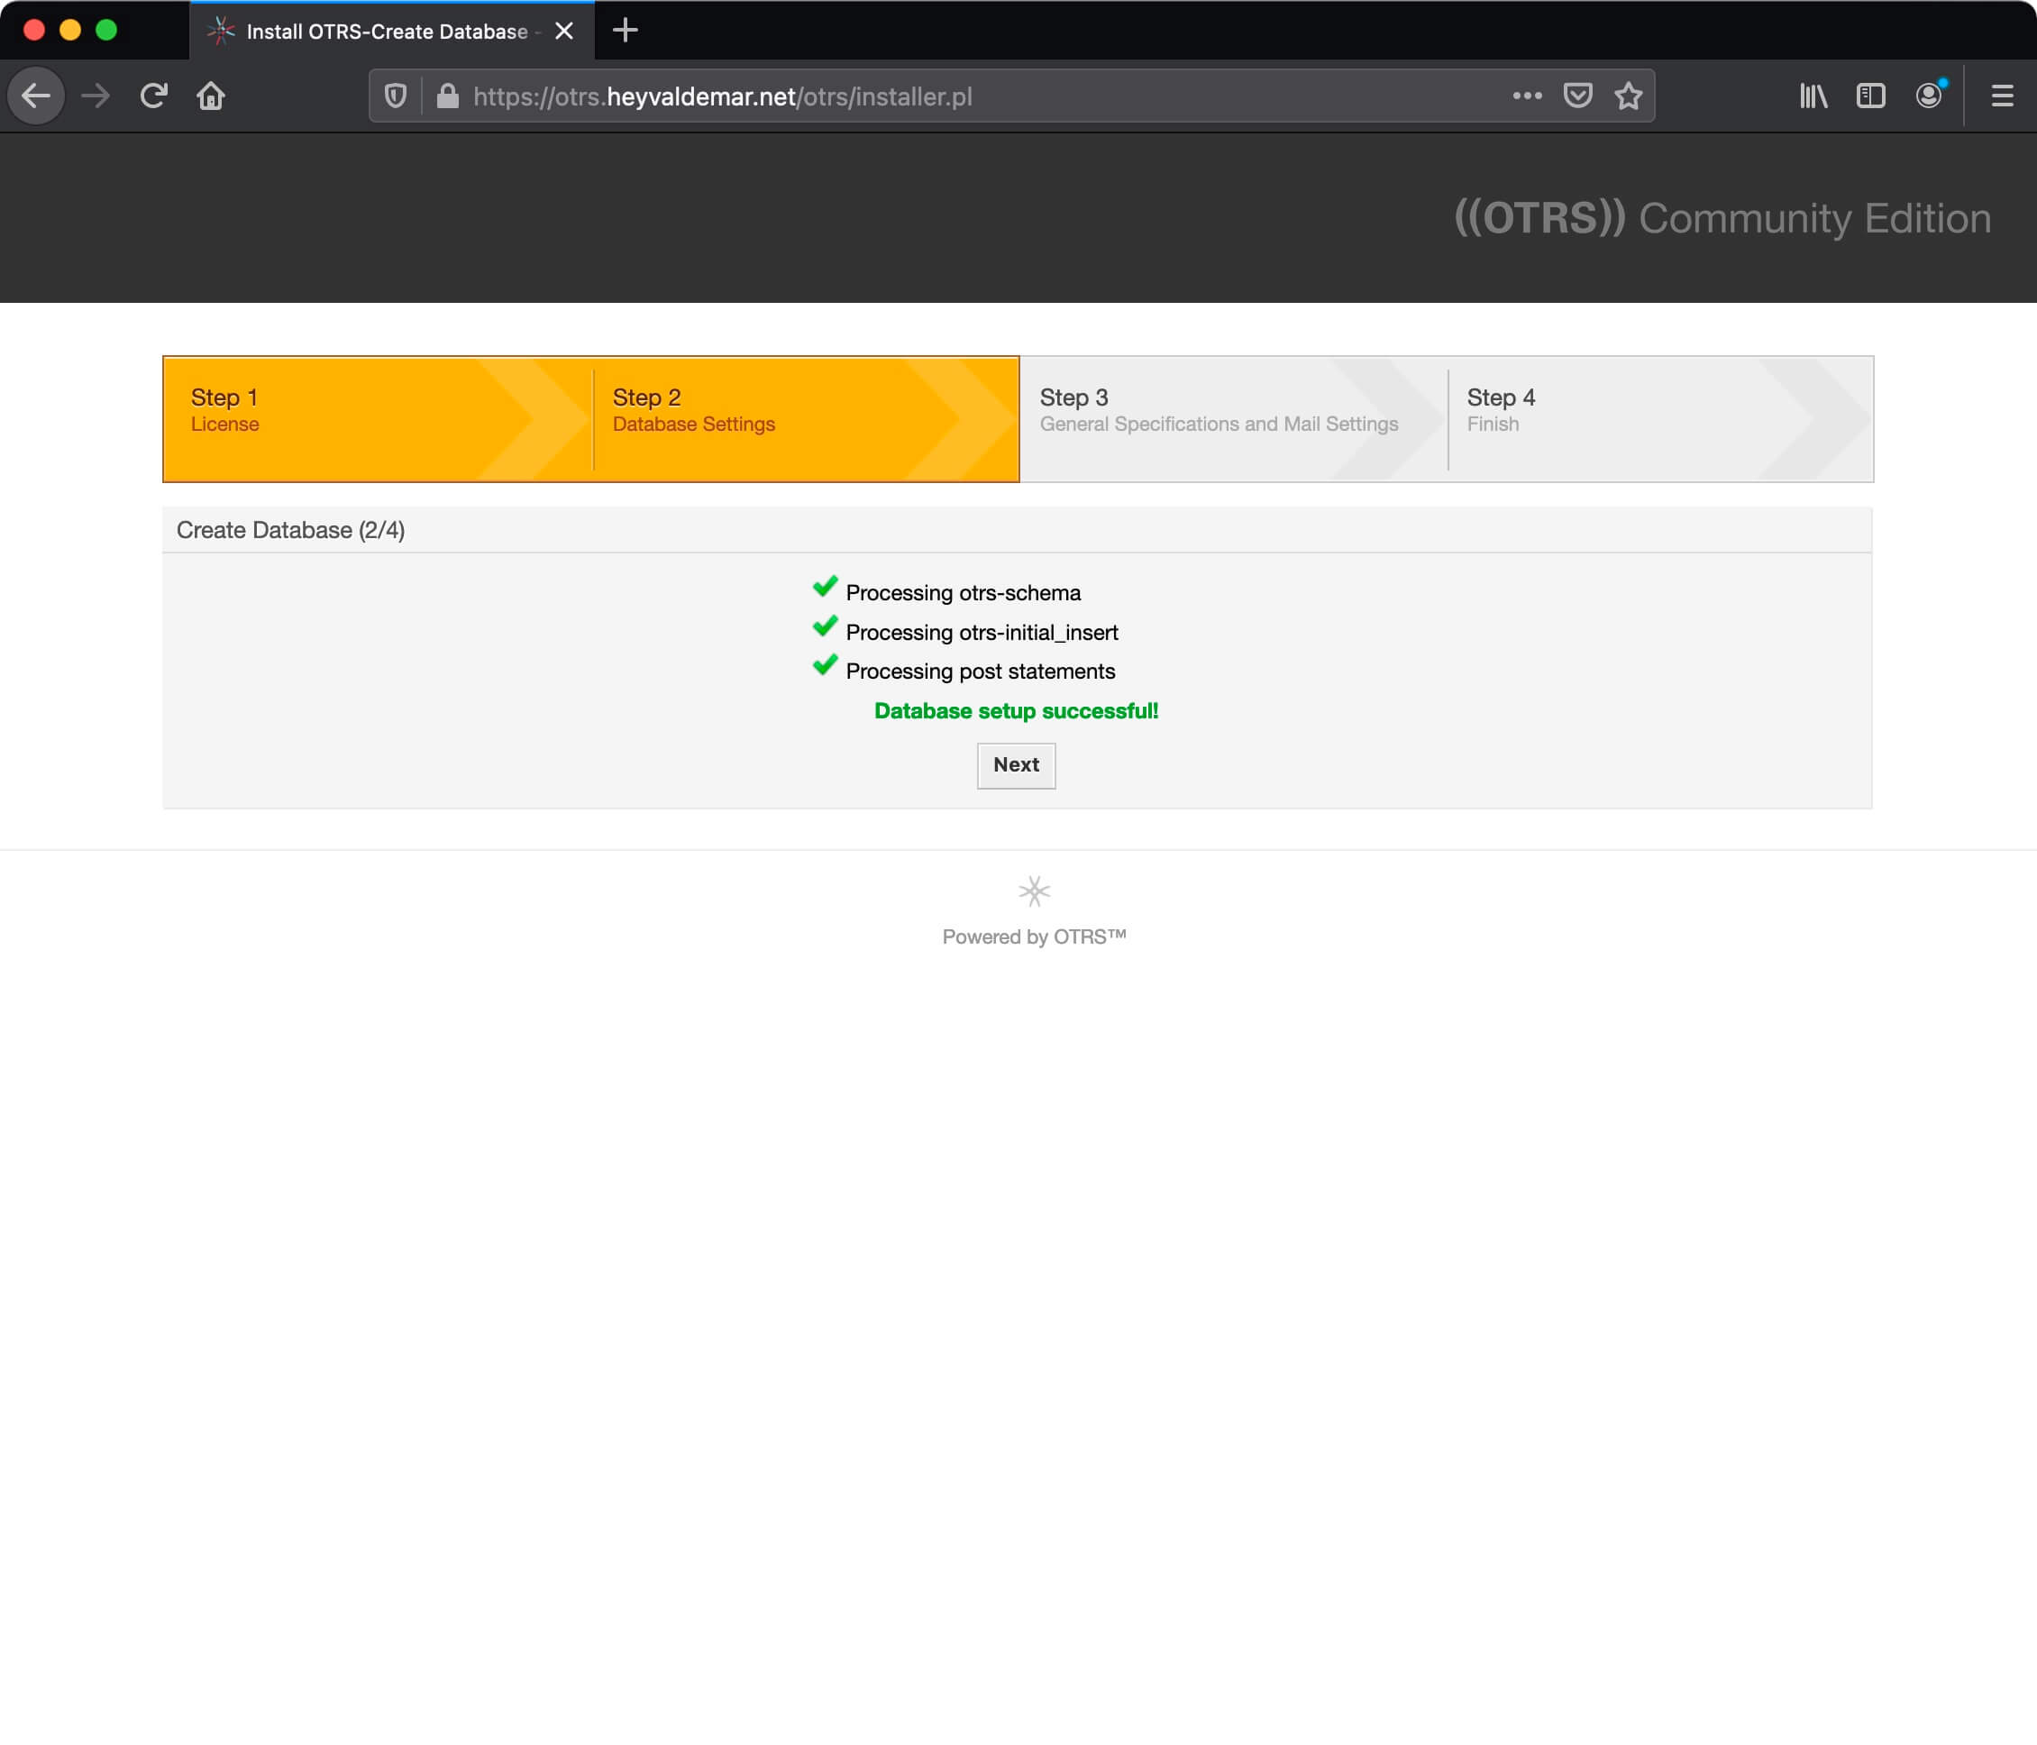
Task: Click the OTRS Community Edition logo
Action: 1722,216
